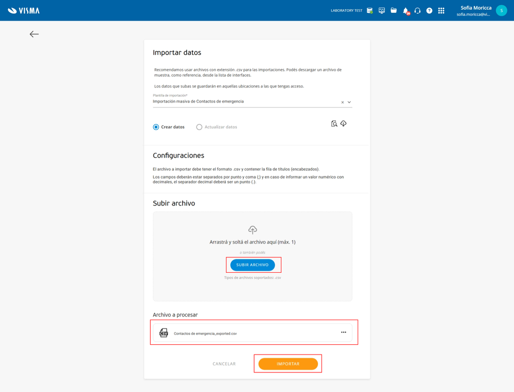Viewport: 514px width, 392px height.
Task: Go back with the left arrow
Action: pos(34,34)
